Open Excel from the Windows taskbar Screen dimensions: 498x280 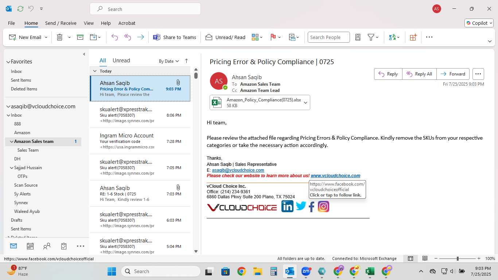coord(370,271)
